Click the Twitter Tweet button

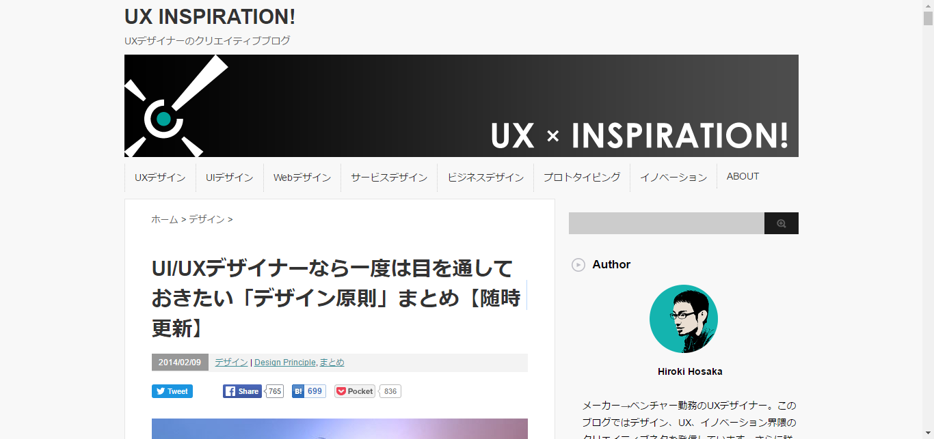(172, 391)
